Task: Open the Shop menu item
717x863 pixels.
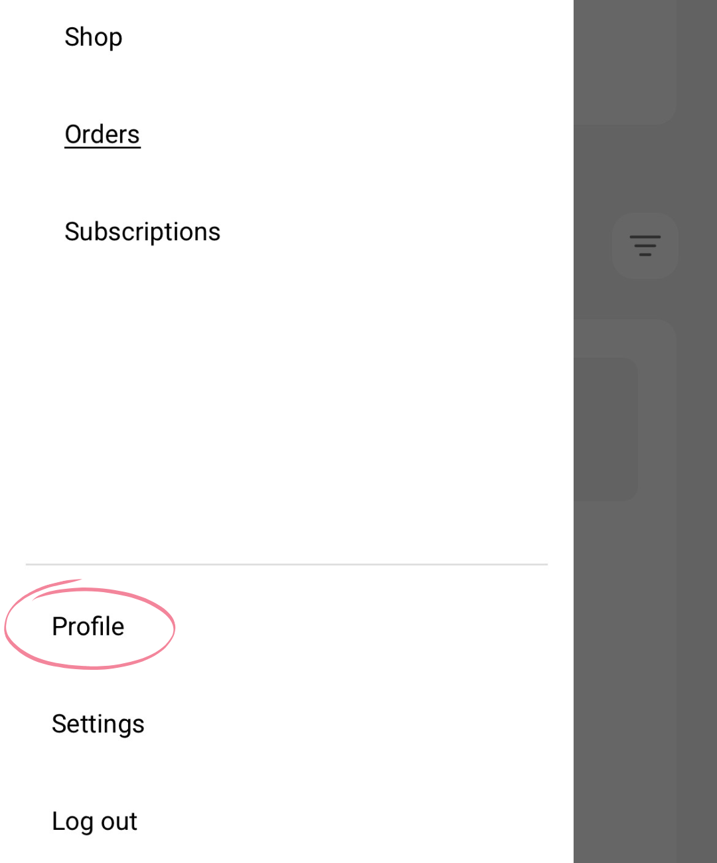Action: [x=94, y=37]
